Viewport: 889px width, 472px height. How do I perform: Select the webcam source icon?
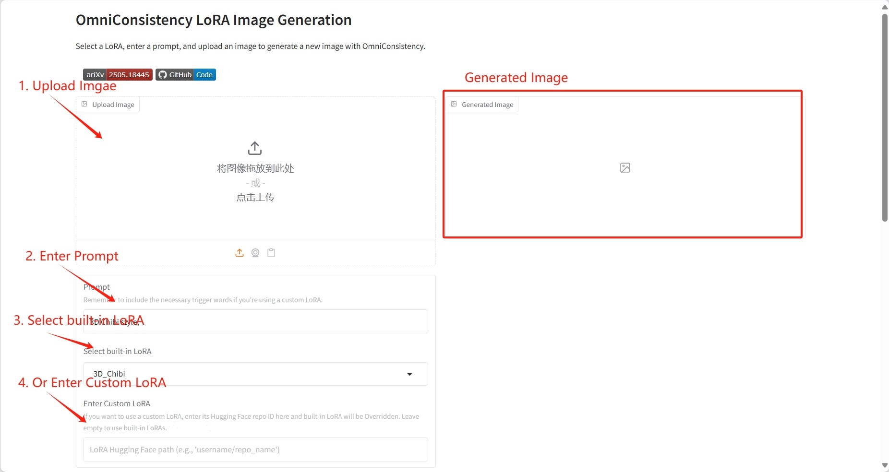(x=255, y=253)
